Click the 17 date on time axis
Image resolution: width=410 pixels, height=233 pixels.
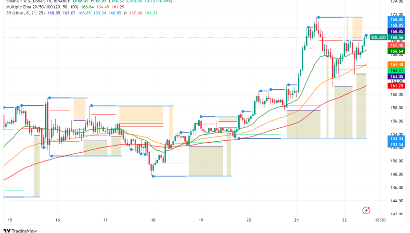(105, 220)
